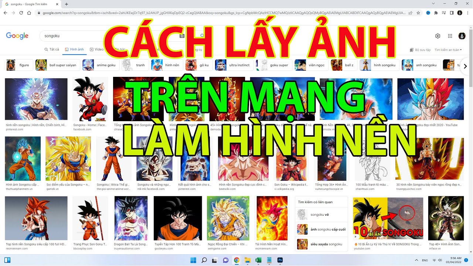
Task: Open the browser home page icon
Action: tap(29, 13)
